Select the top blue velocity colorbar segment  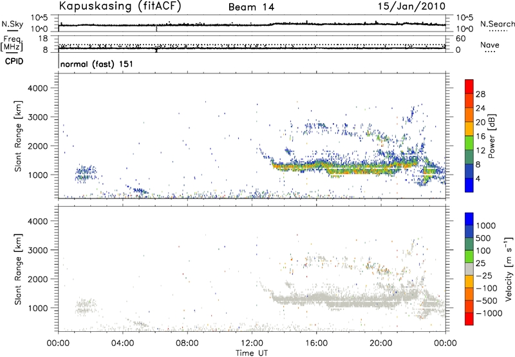coord(469,219)
